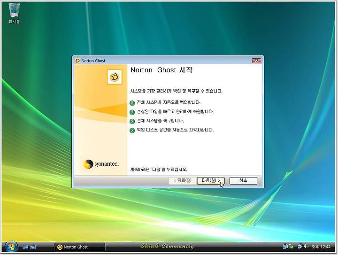Click the taskbar clock 오후 12:44

point(321,247)
